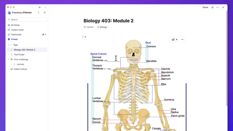This screenshot has width=233, height=131.
Task: Open the Francesco D'Alessio workspace switcher
Action: (38, 13)
